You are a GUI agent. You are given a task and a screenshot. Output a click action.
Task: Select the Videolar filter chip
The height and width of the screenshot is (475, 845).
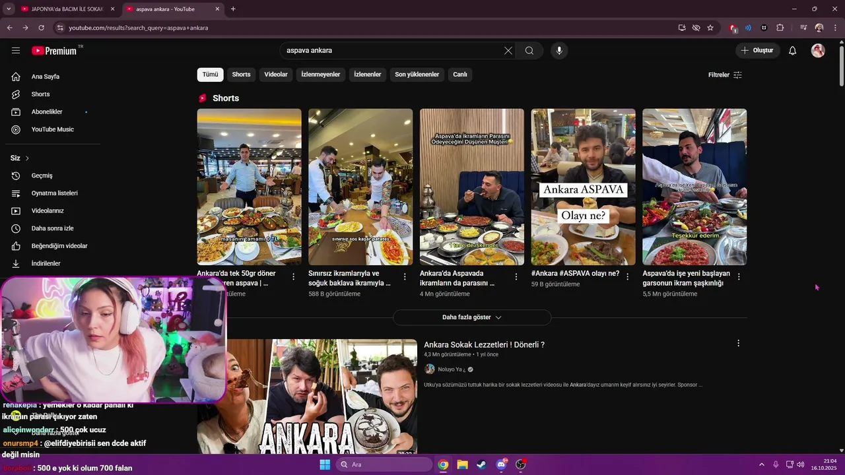tap(276, 75)
